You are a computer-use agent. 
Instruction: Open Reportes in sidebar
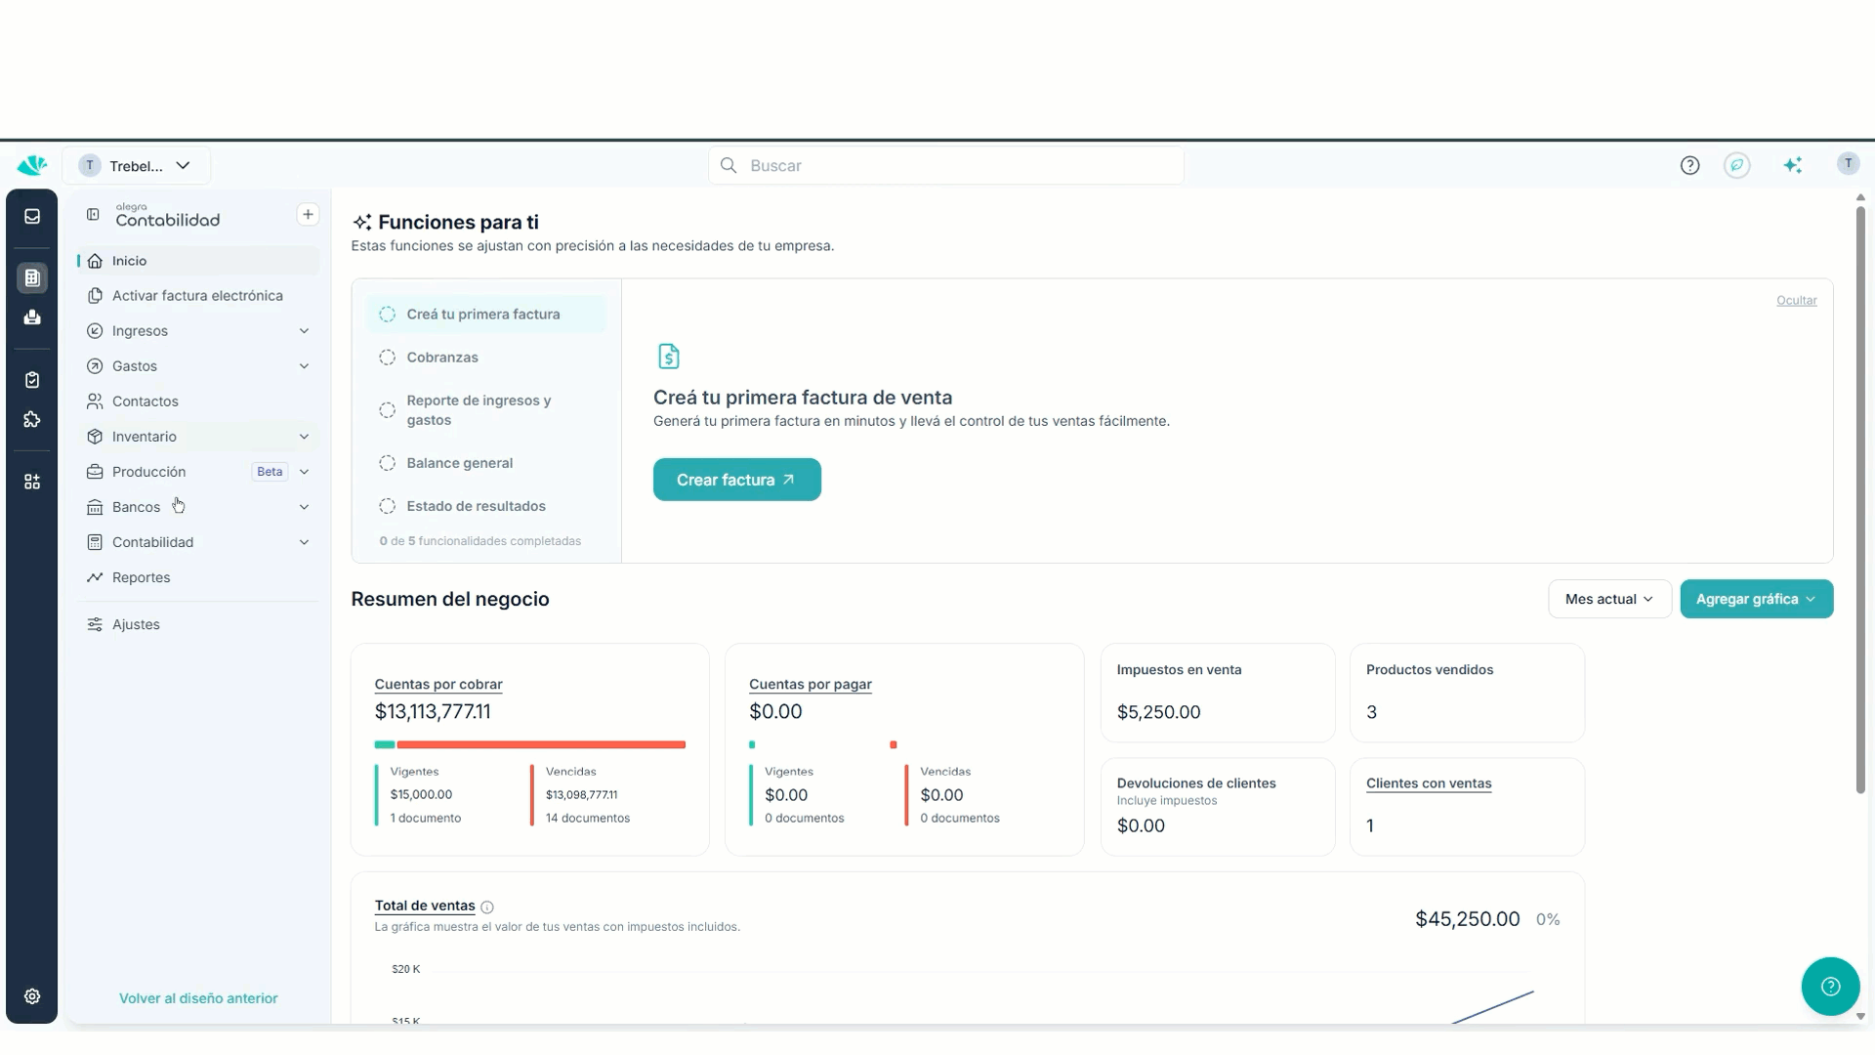click(x=198, y=577)
